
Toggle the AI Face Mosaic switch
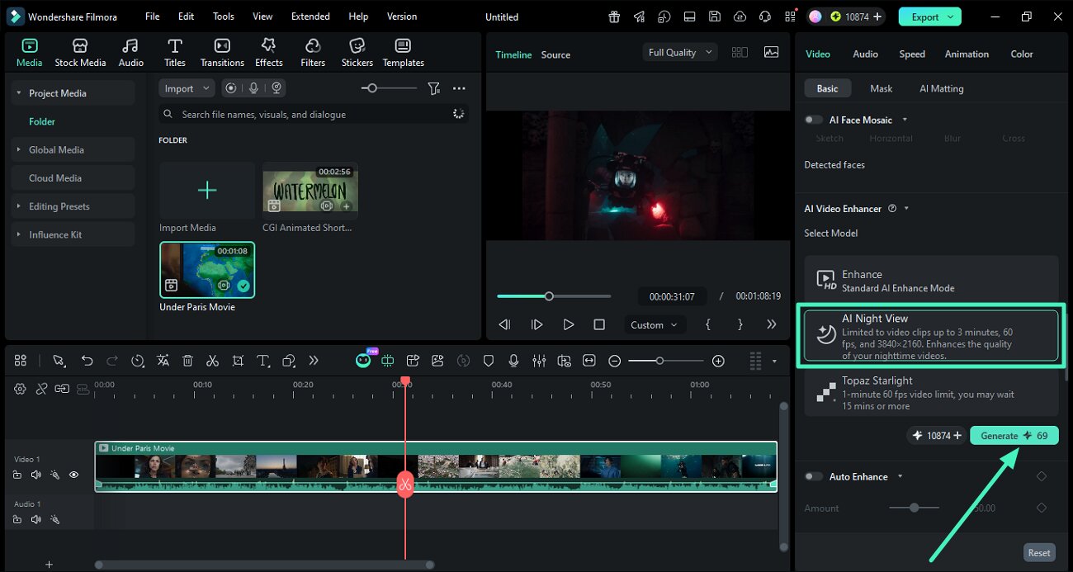(814, 120)
